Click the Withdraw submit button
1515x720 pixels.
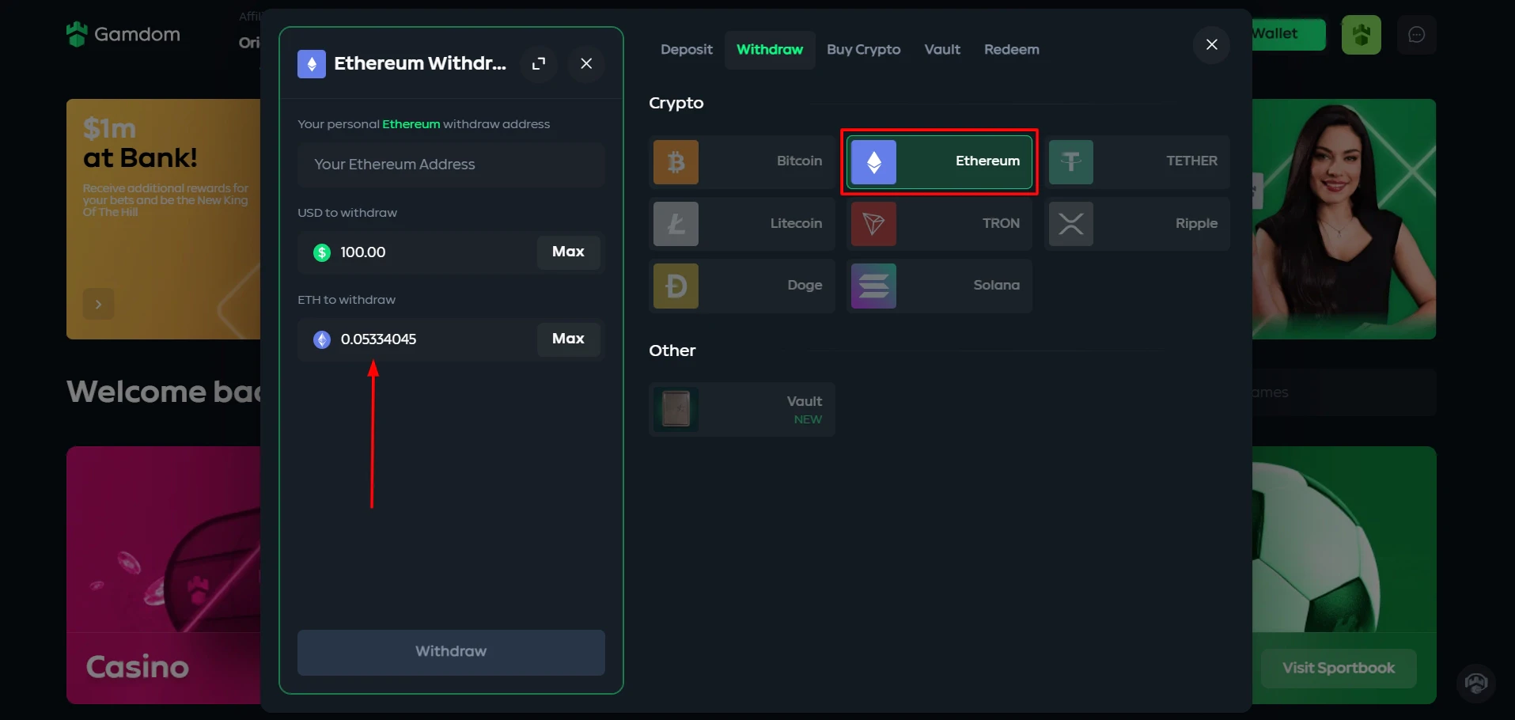[451, 652]
